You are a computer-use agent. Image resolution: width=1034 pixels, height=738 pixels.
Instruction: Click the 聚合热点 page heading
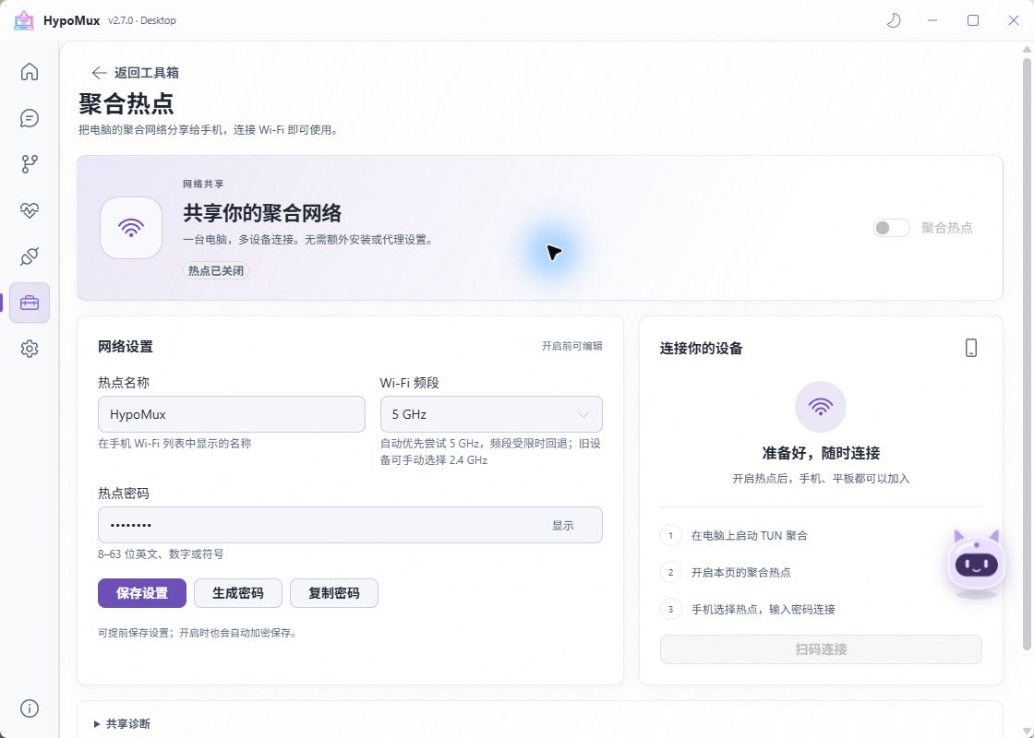point(126,104)
